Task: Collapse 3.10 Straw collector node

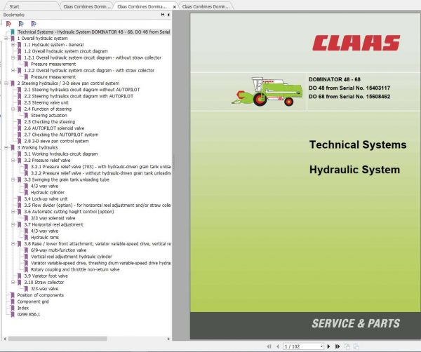Action: (13, 283)
